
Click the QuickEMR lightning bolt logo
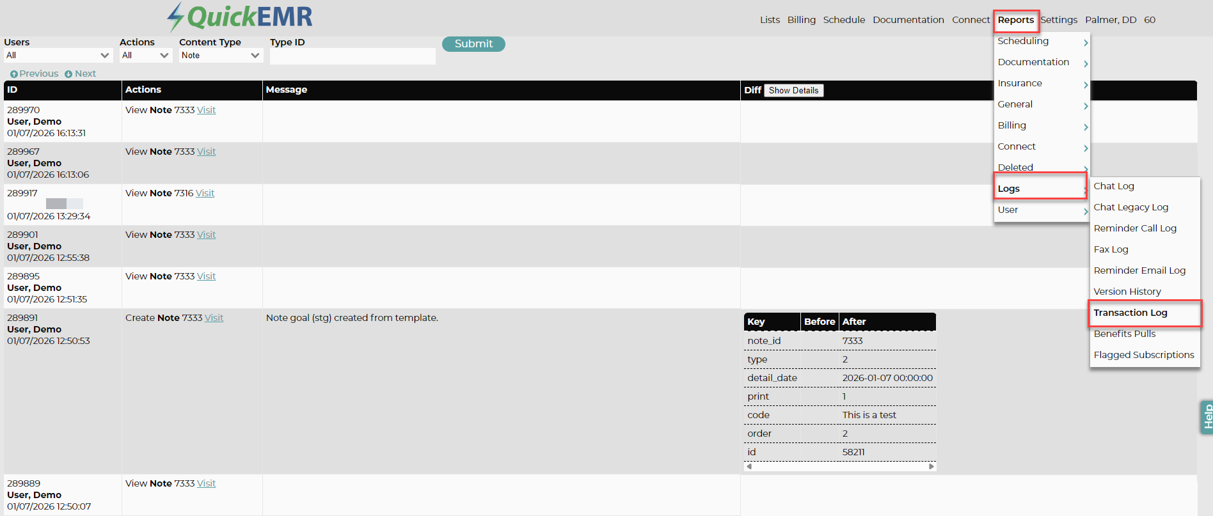pos(175,17)
